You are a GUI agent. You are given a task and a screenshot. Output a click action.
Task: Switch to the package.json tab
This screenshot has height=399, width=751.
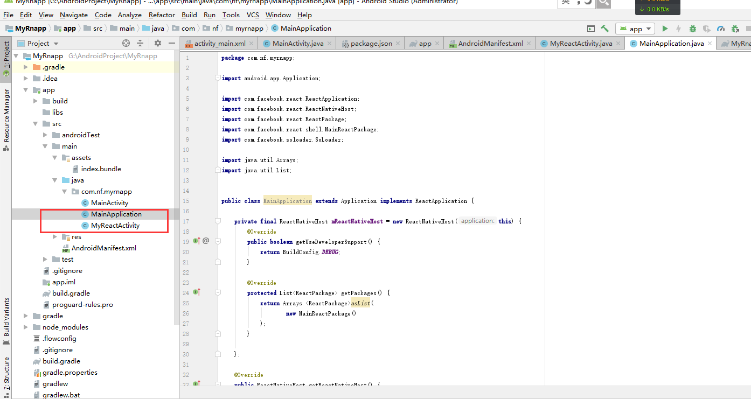pyautogui.click(x=371, y=44)
